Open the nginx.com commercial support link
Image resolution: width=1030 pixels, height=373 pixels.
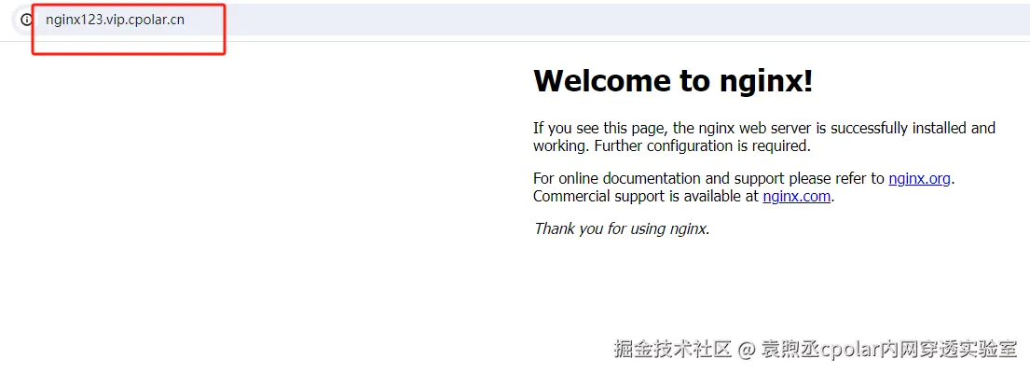pos(796,196)
